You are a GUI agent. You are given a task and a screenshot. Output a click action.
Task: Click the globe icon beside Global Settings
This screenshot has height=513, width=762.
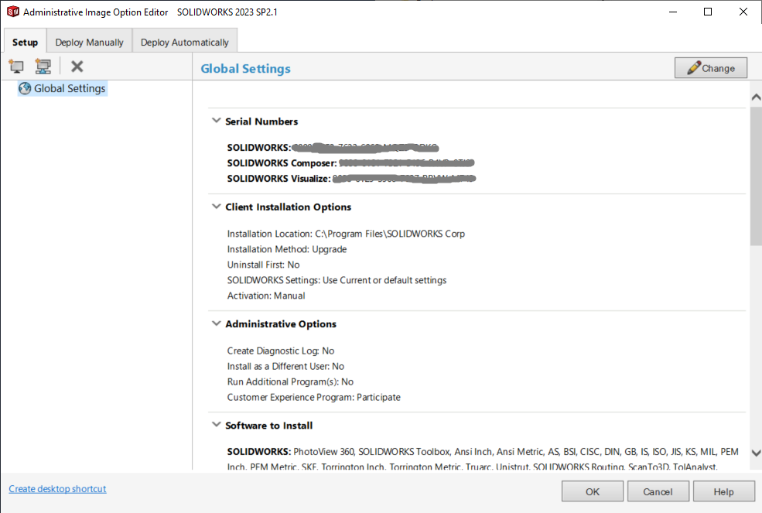[x=25, y=88]
